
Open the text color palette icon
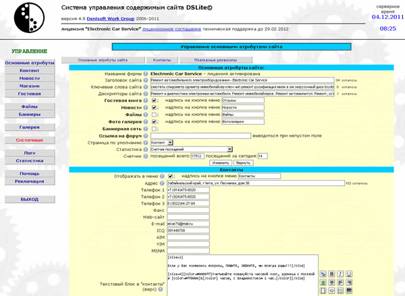349,291
